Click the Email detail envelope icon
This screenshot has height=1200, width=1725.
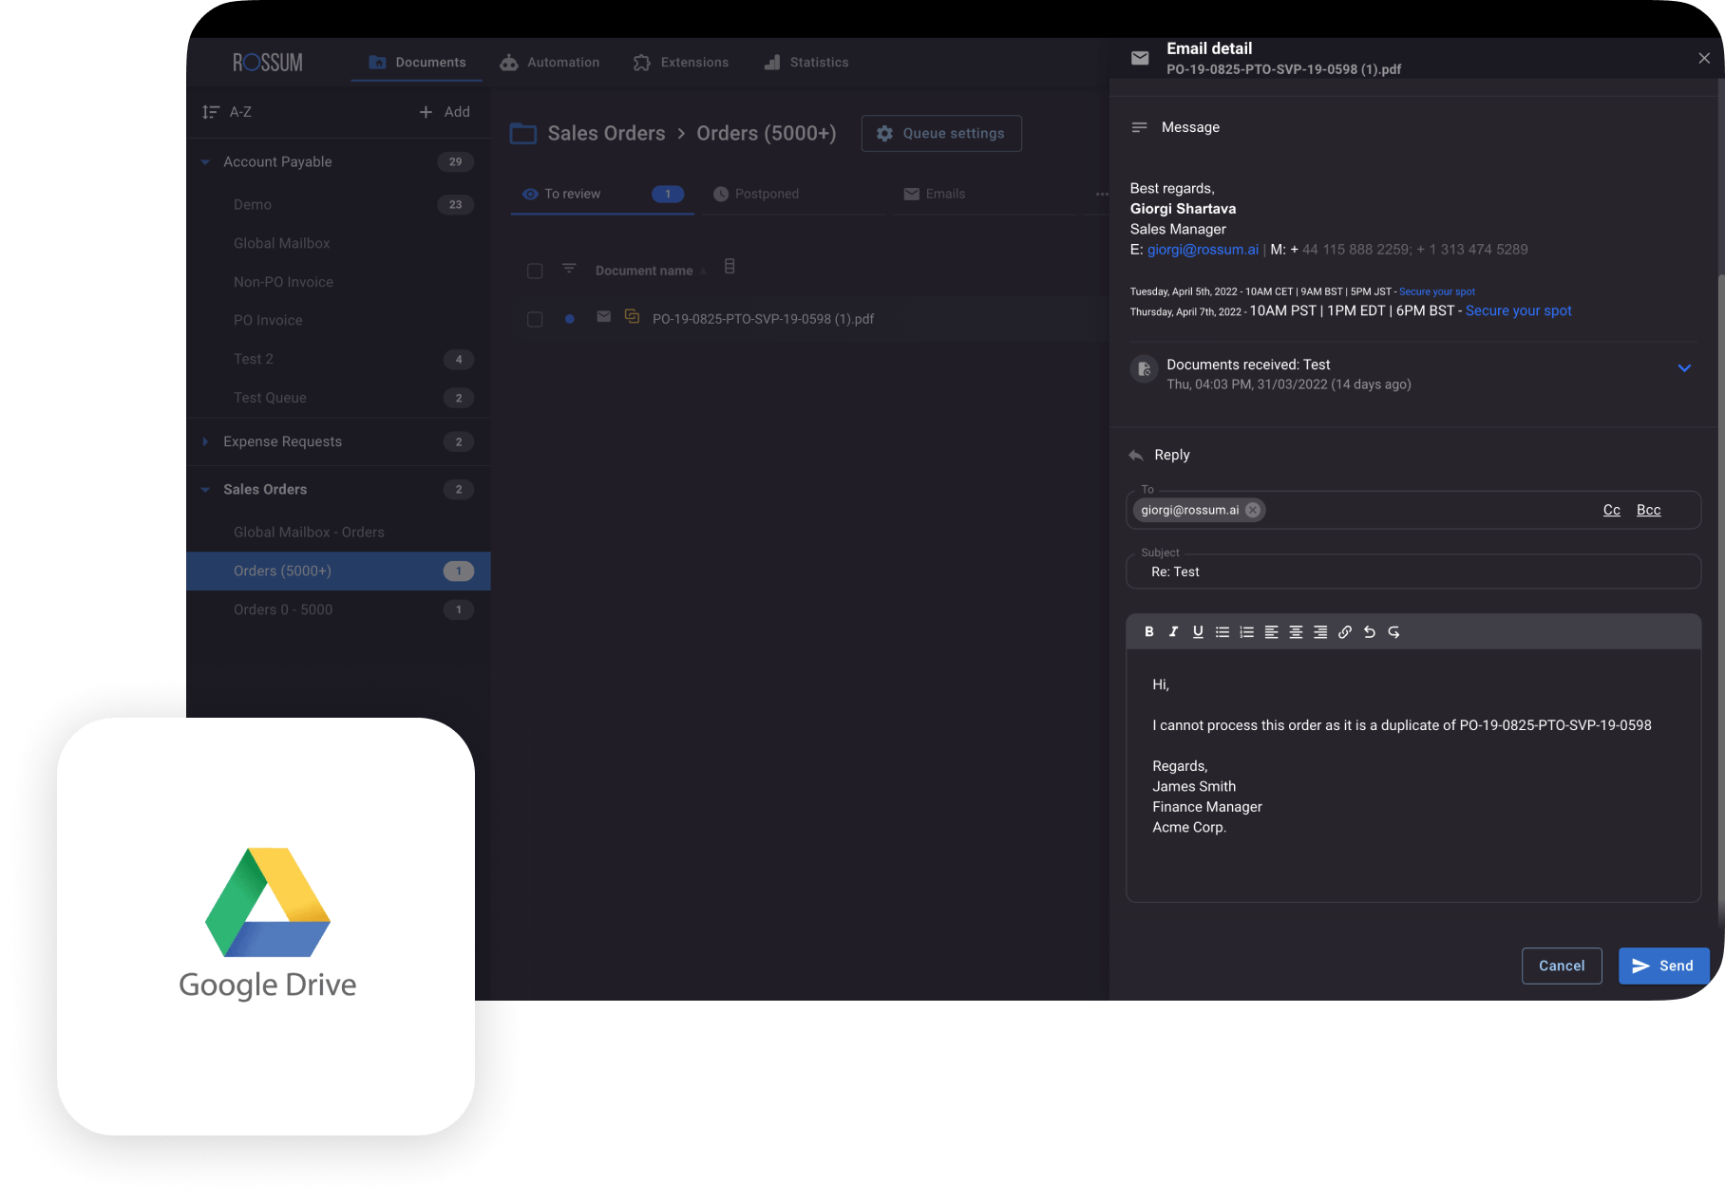1140,58
